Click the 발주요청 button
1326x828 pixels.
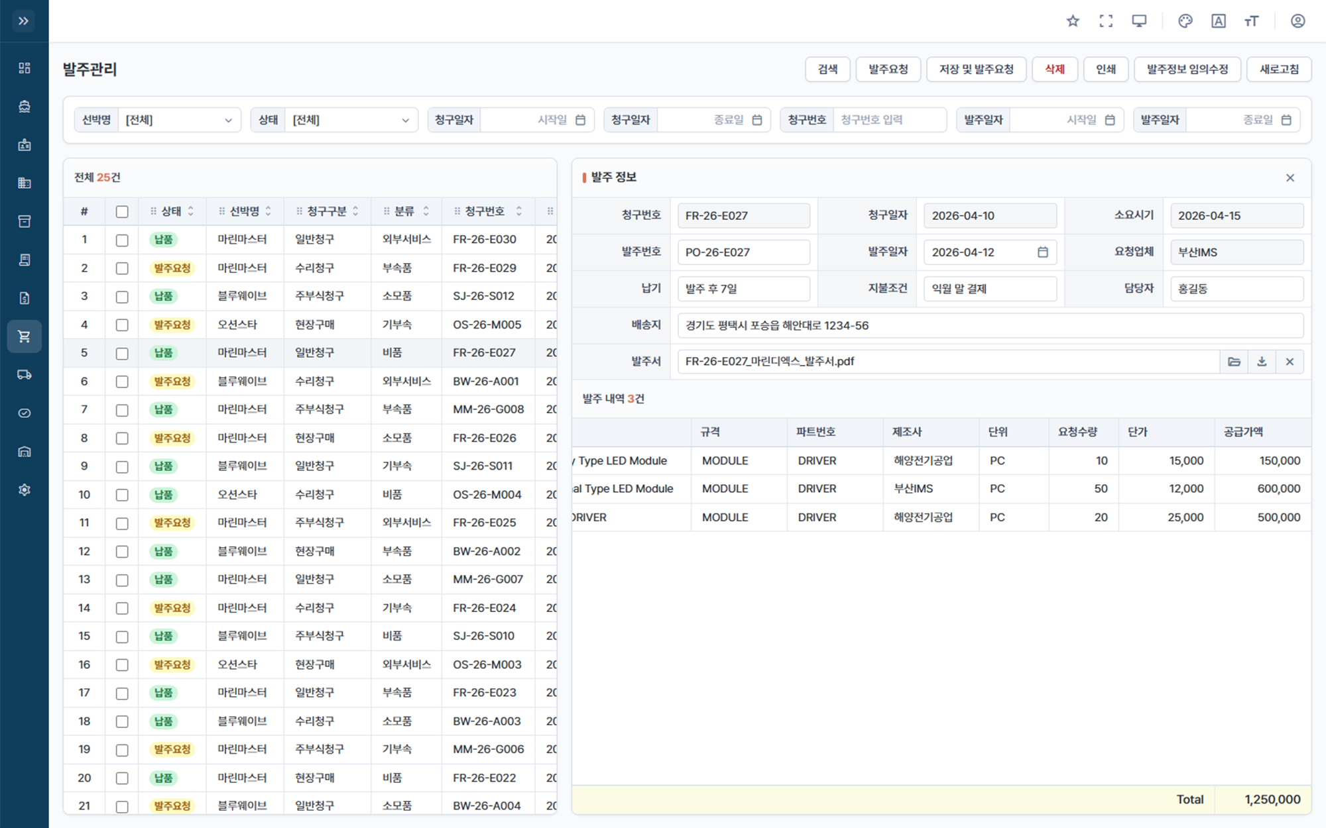tap(888, 70)
